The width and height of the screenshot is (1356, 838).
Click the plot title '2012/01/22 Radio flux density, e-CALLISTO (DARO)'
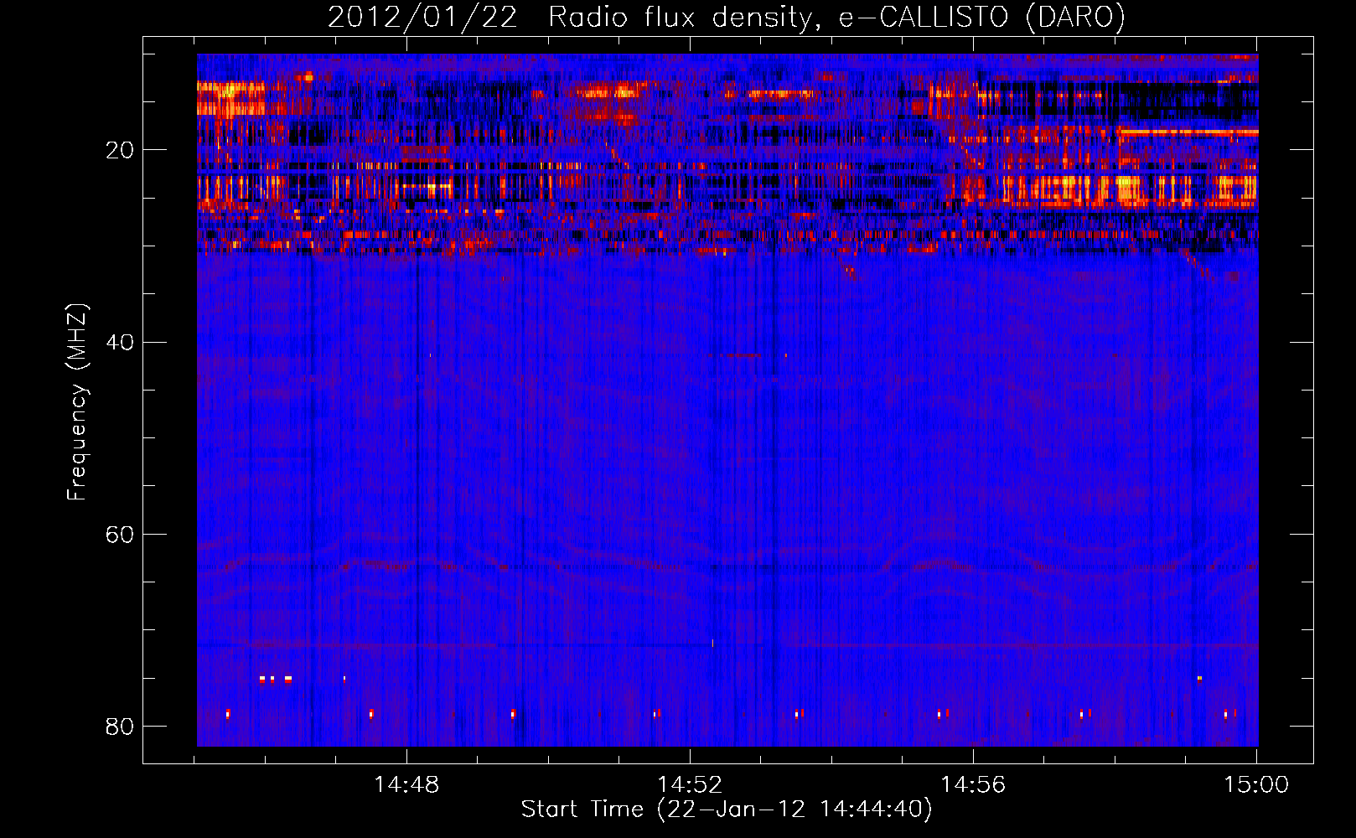[727, 17]
